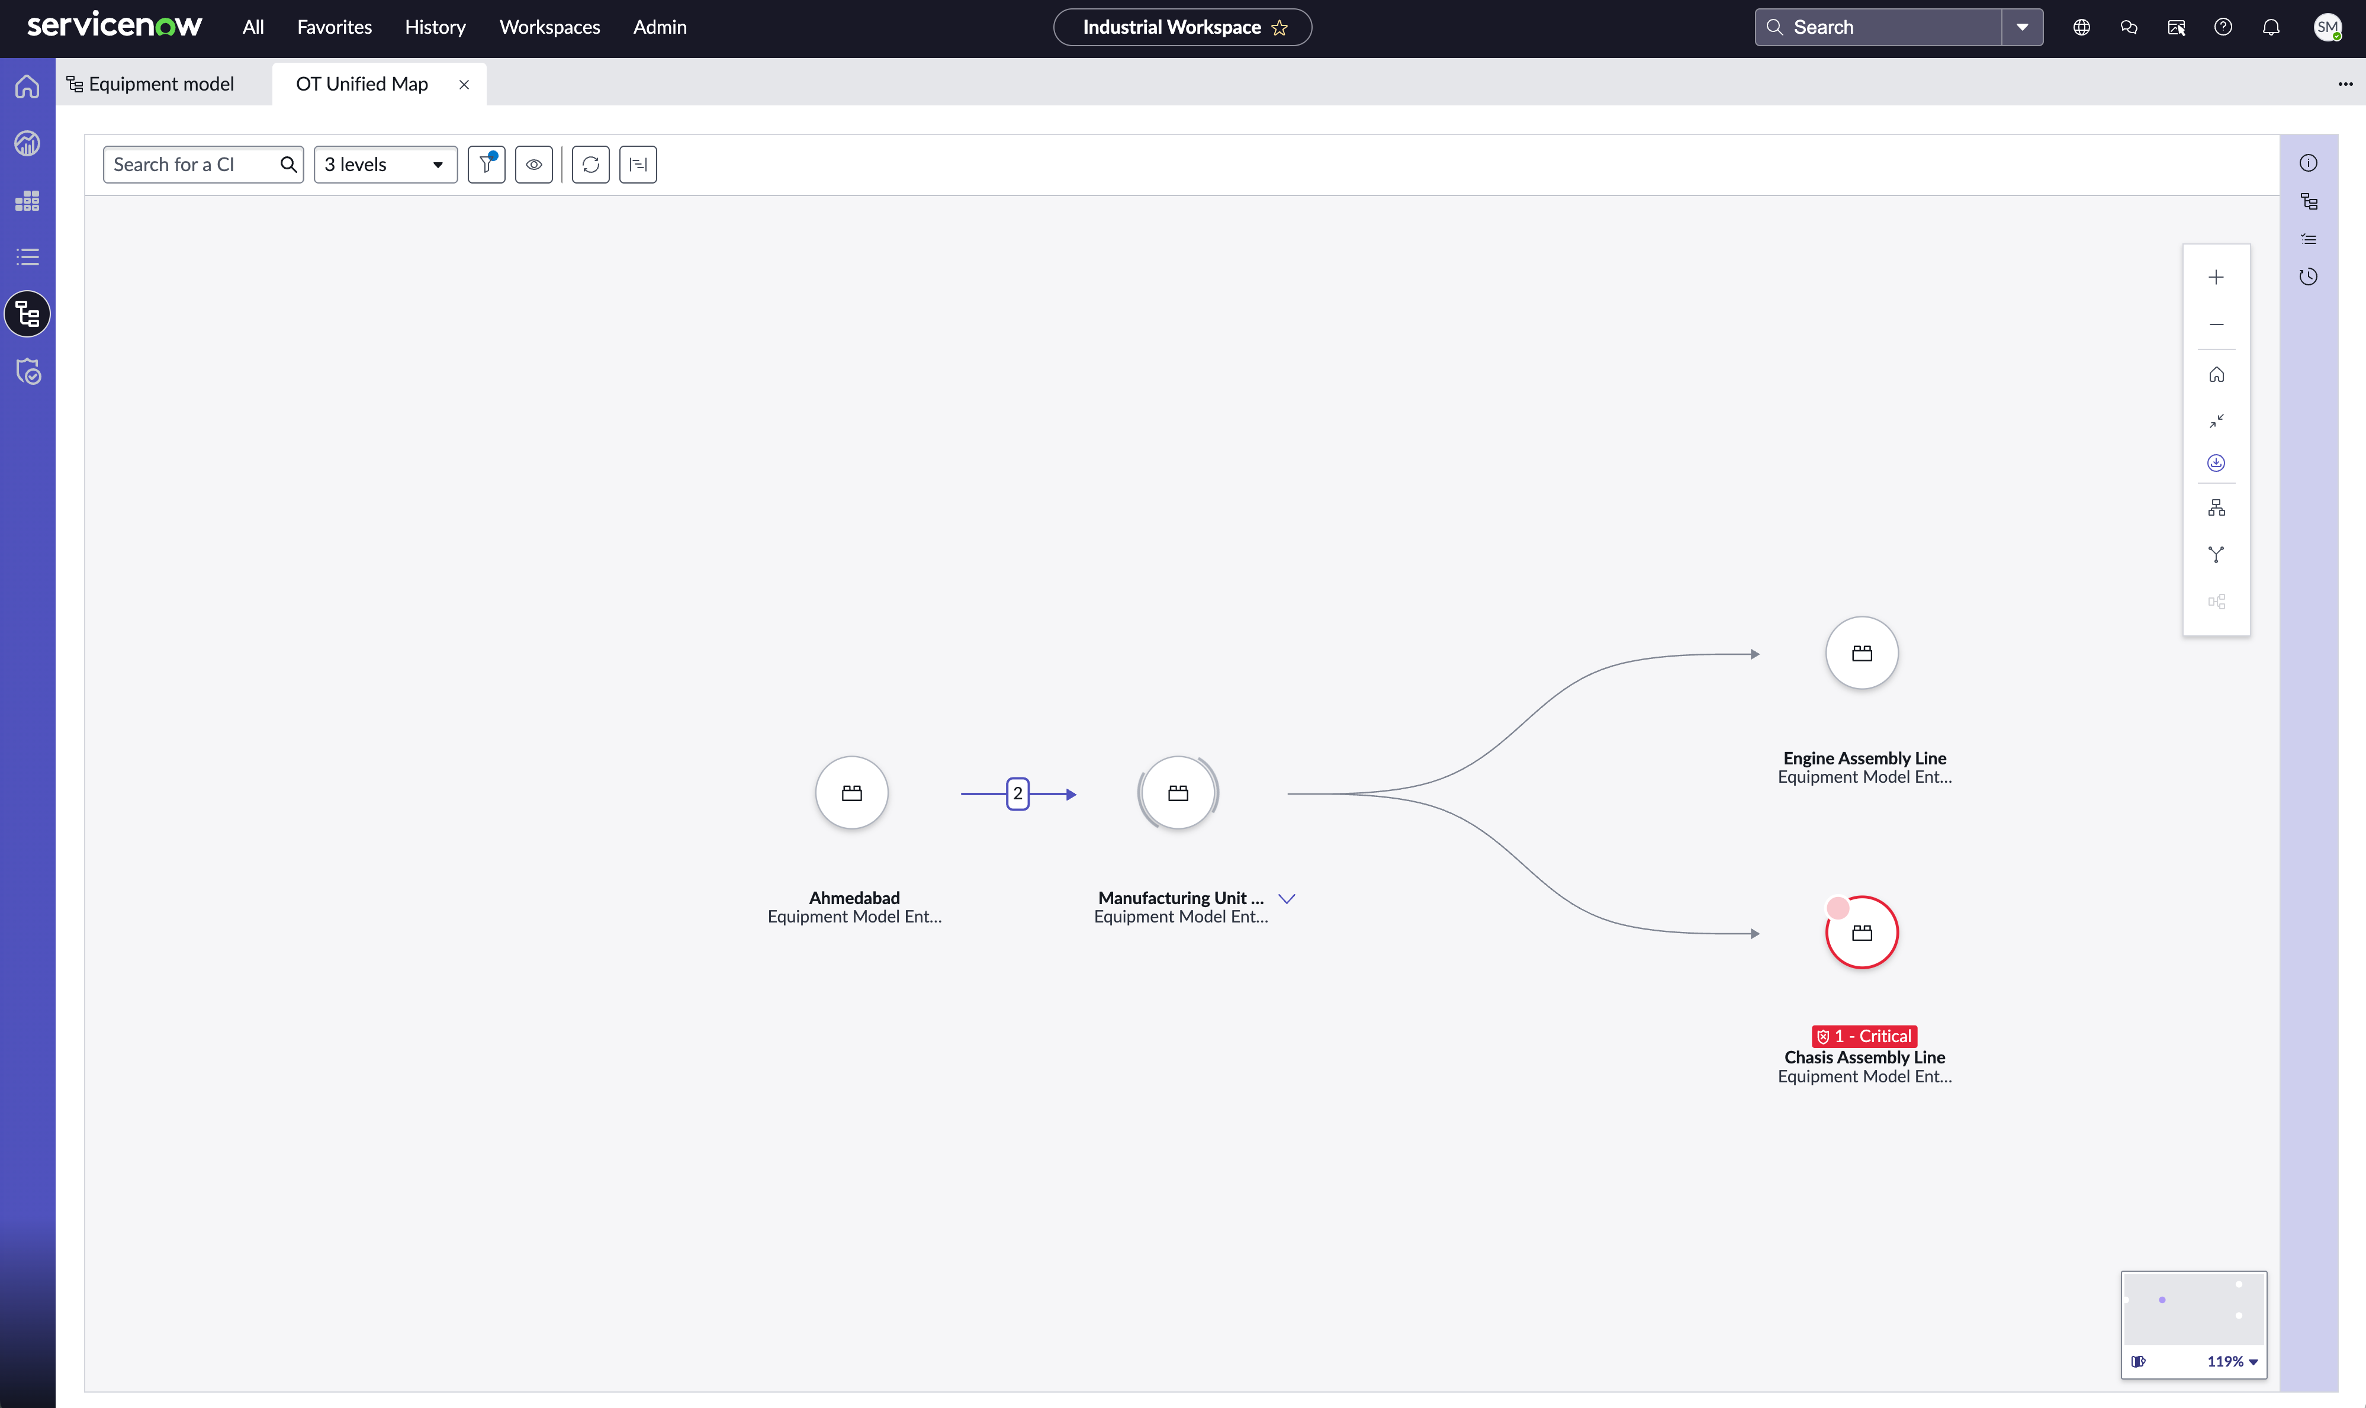The width and height of the screenshot is (2366, 1408).
Task: Open the hierarchy tree icon in right panel
Action: pos(2308,201)
